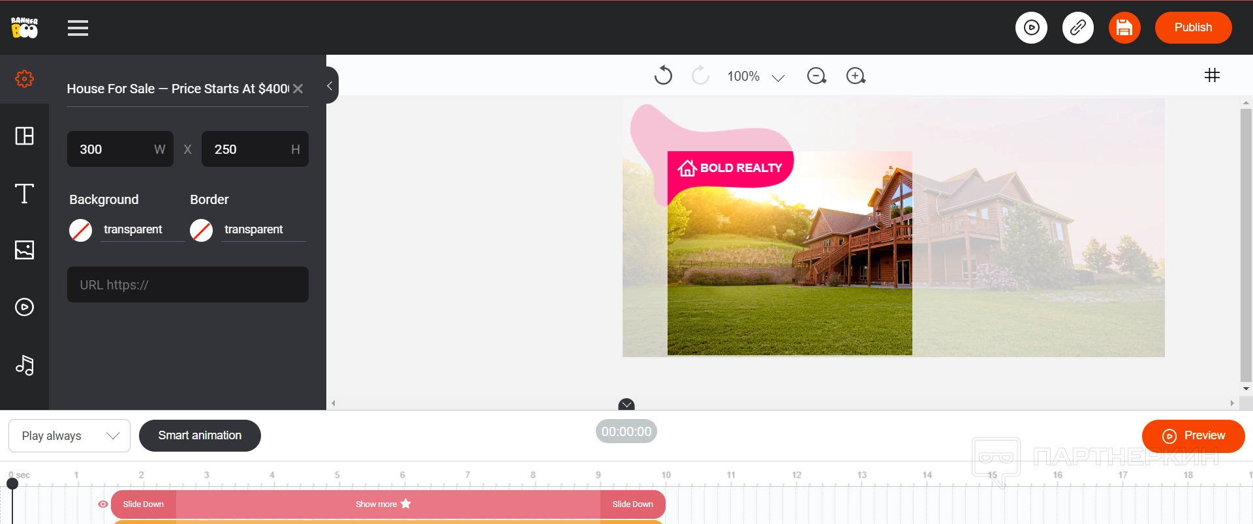This screenshot has height=524, width=1253.
Task: Click the 00:00:00 time indicator
Action: pos(626,431)
